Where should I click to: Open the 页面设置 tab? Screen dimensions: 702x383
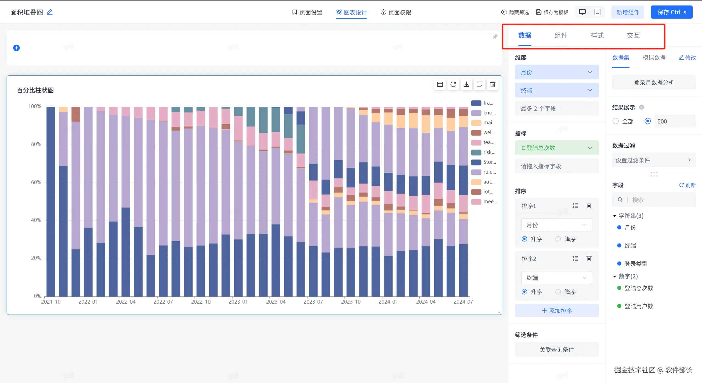(307, 12)
